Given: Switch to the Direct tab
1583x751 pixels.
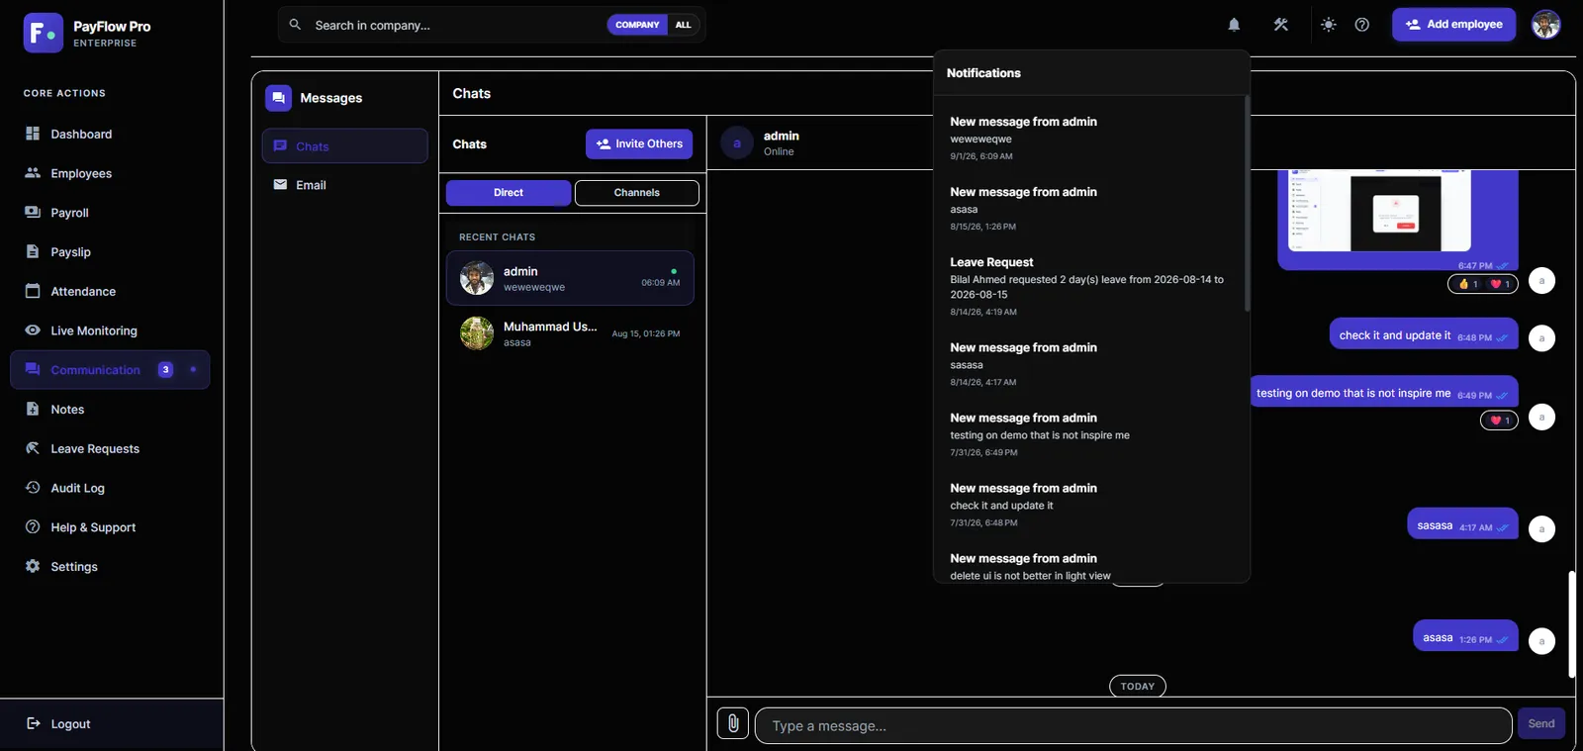Looking at the screenshot, I should click(509, 193).
